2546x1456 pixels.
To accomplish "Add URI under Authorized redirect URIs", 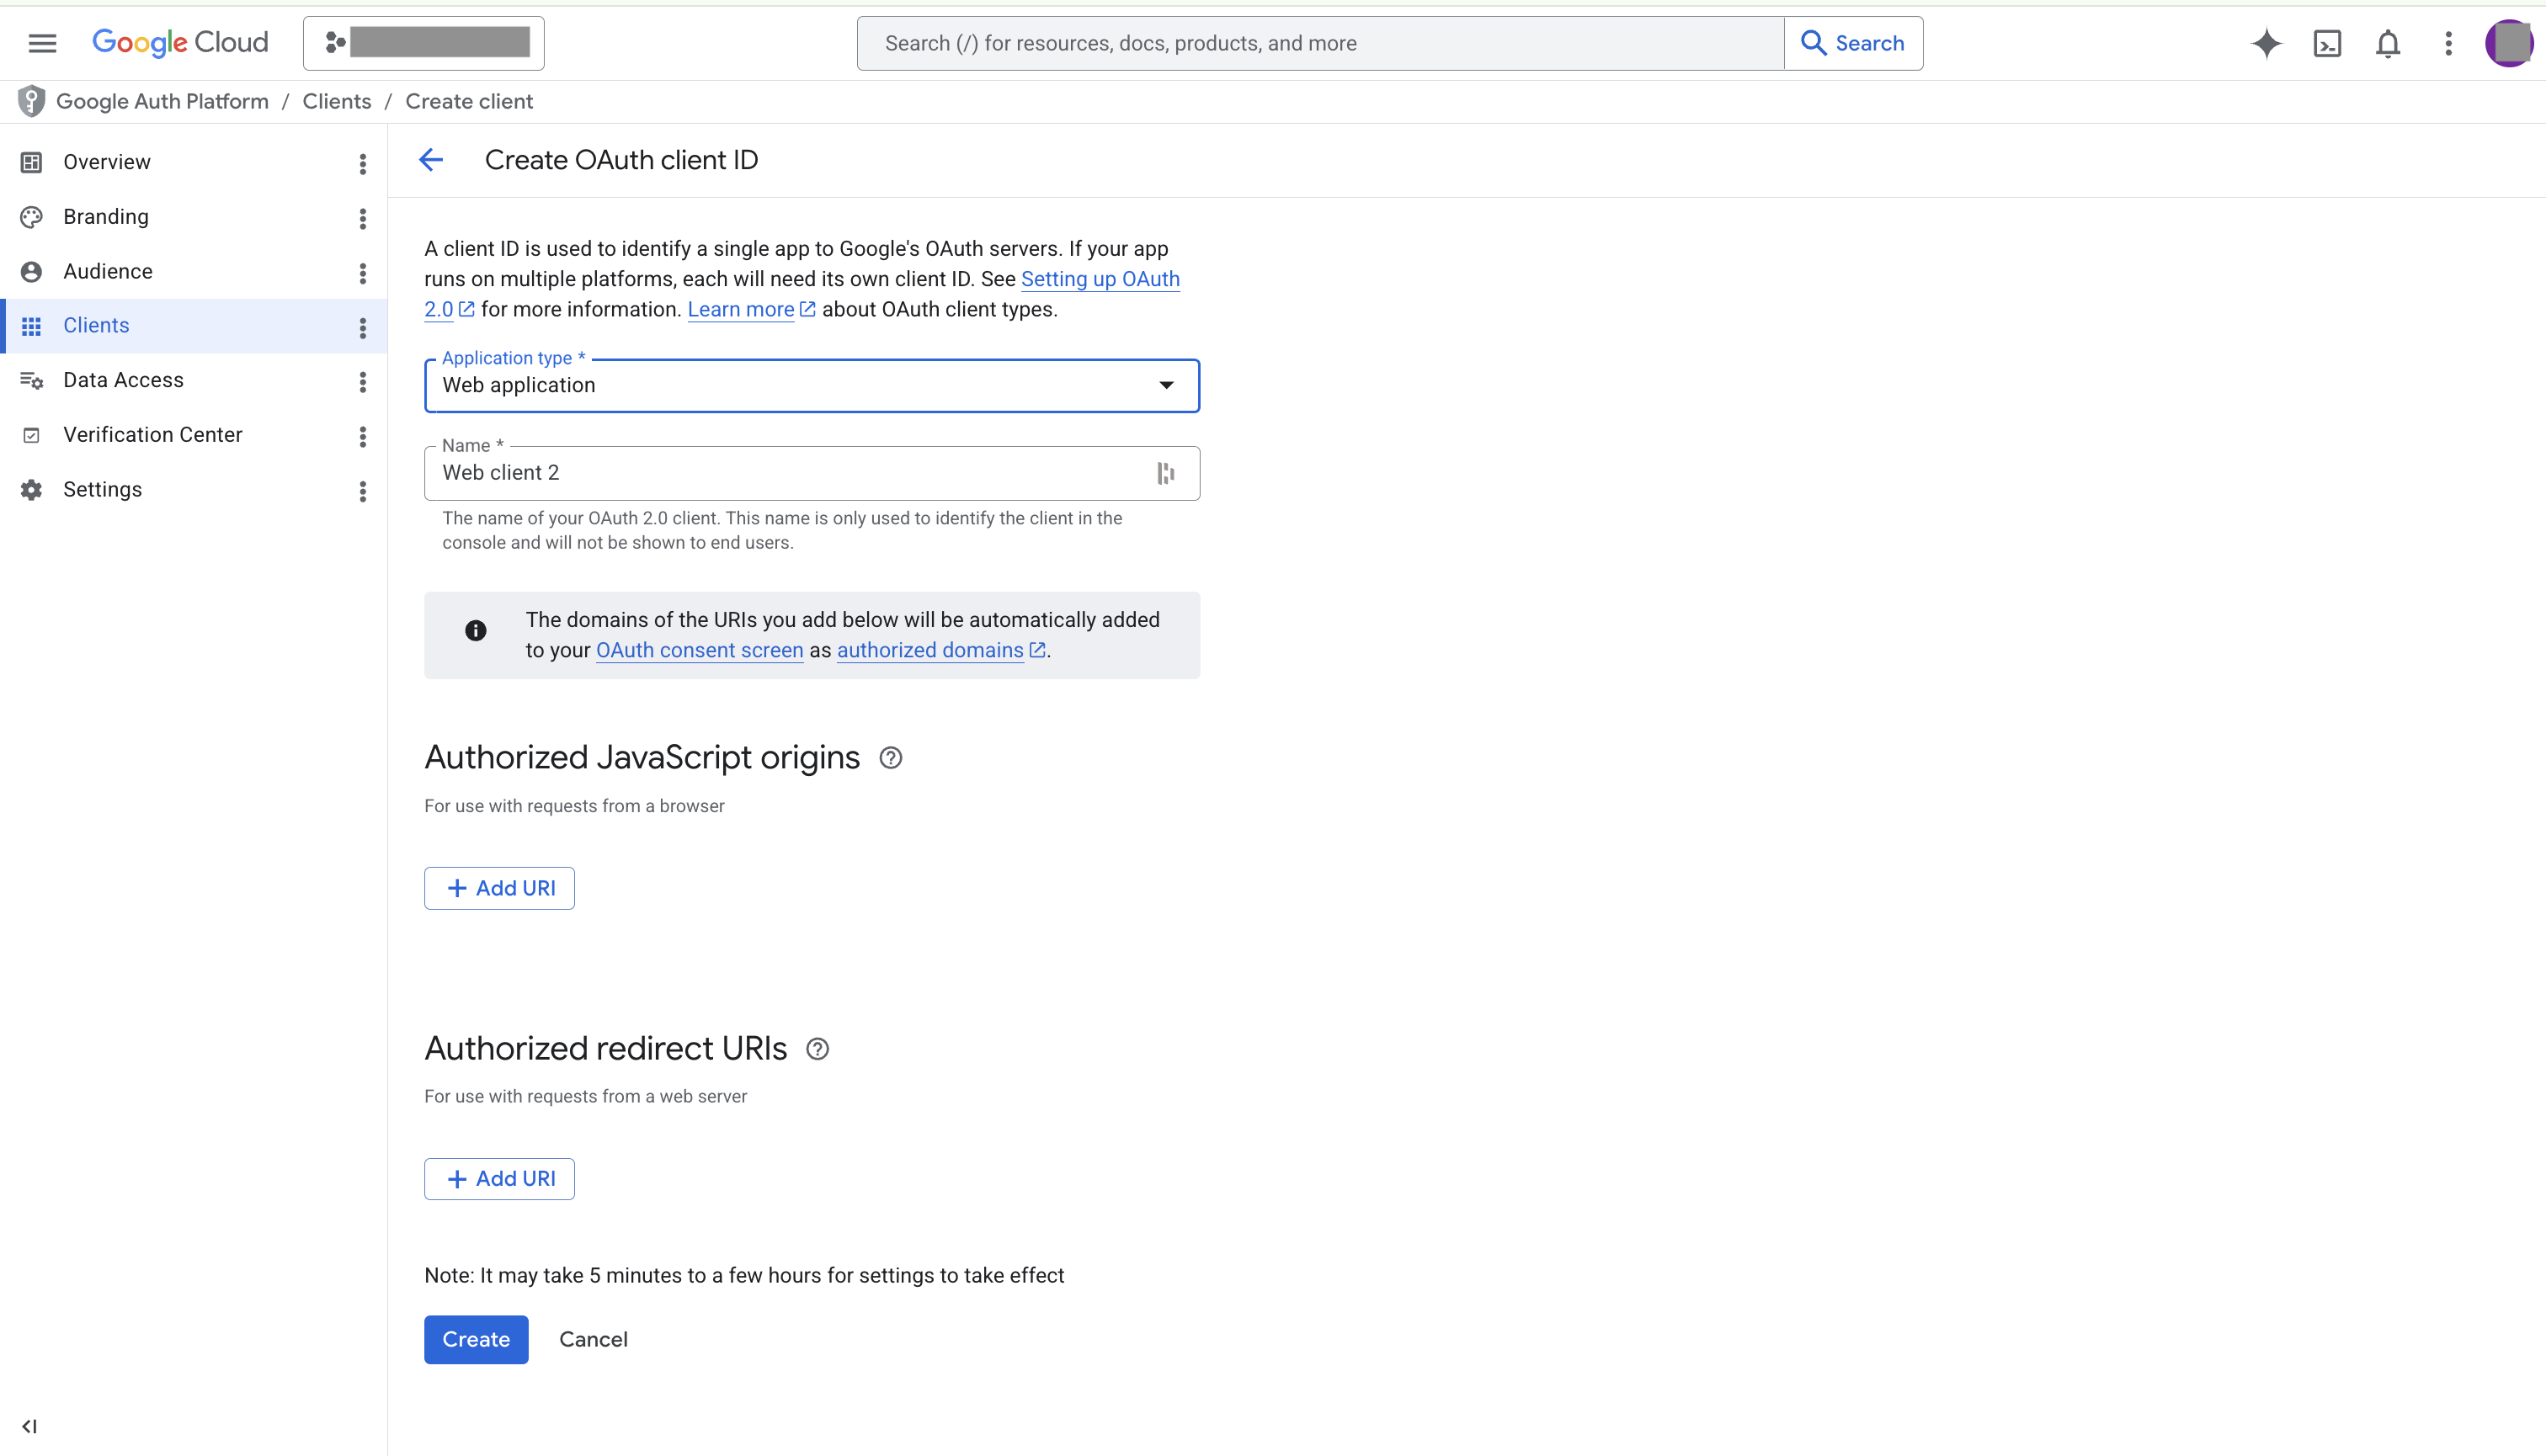I will pyautogui.click(x=499, y=1179).
